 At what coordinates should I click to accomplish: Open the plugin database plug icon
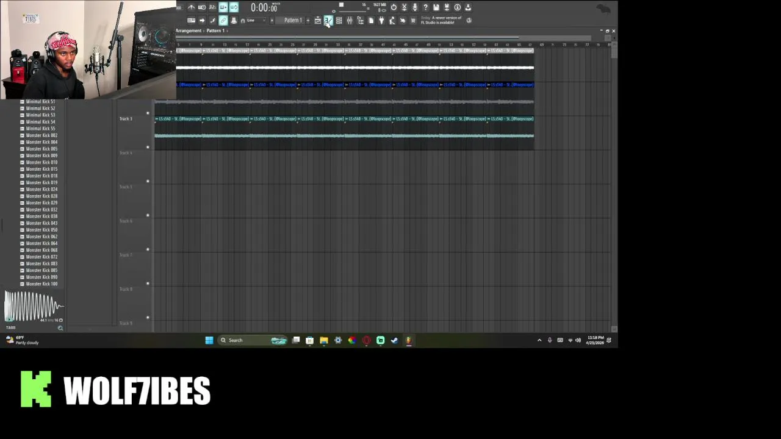coord(381,20)
